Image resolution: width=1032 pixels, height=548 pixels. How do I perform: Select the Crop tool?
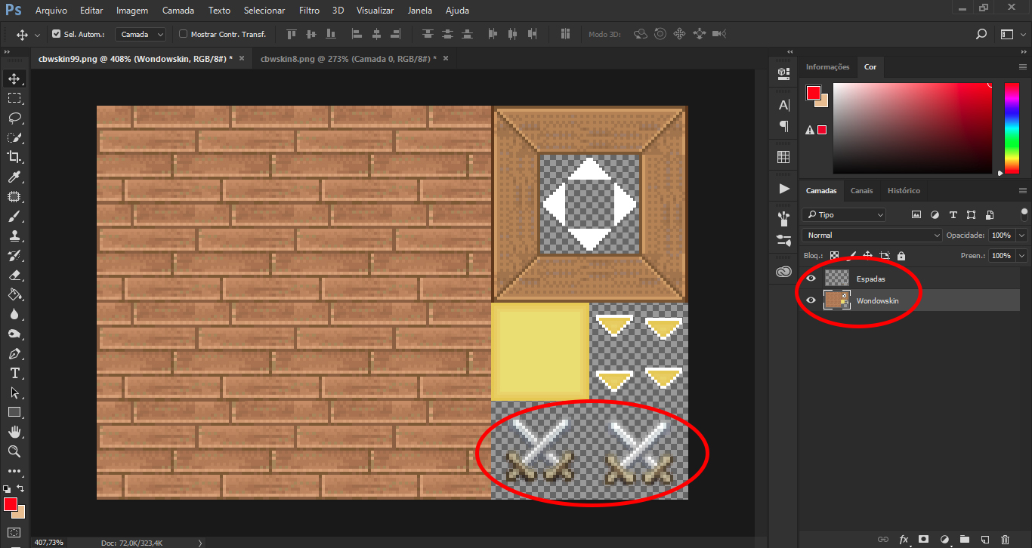click(14, 157)
